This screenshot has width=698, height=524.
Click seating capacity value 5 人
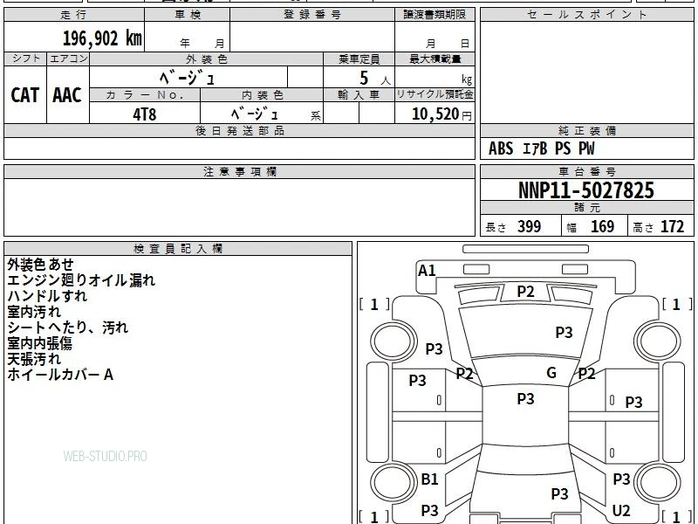374,79
